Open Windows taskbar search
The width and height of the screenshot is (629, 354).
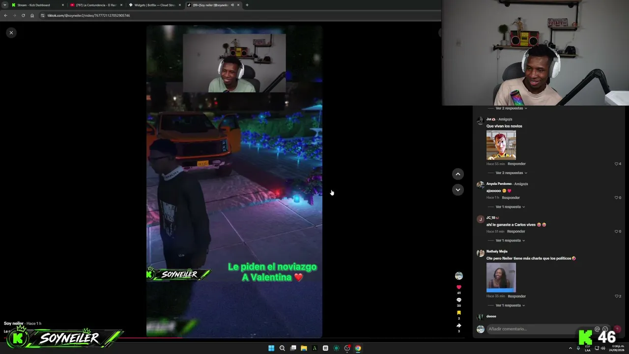pyautogui.click(x=282, y=348)
